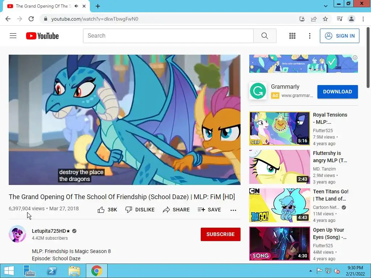Click 'Episode: School Daze' description line
The image size is (371, 278).
tap(56, 258)
